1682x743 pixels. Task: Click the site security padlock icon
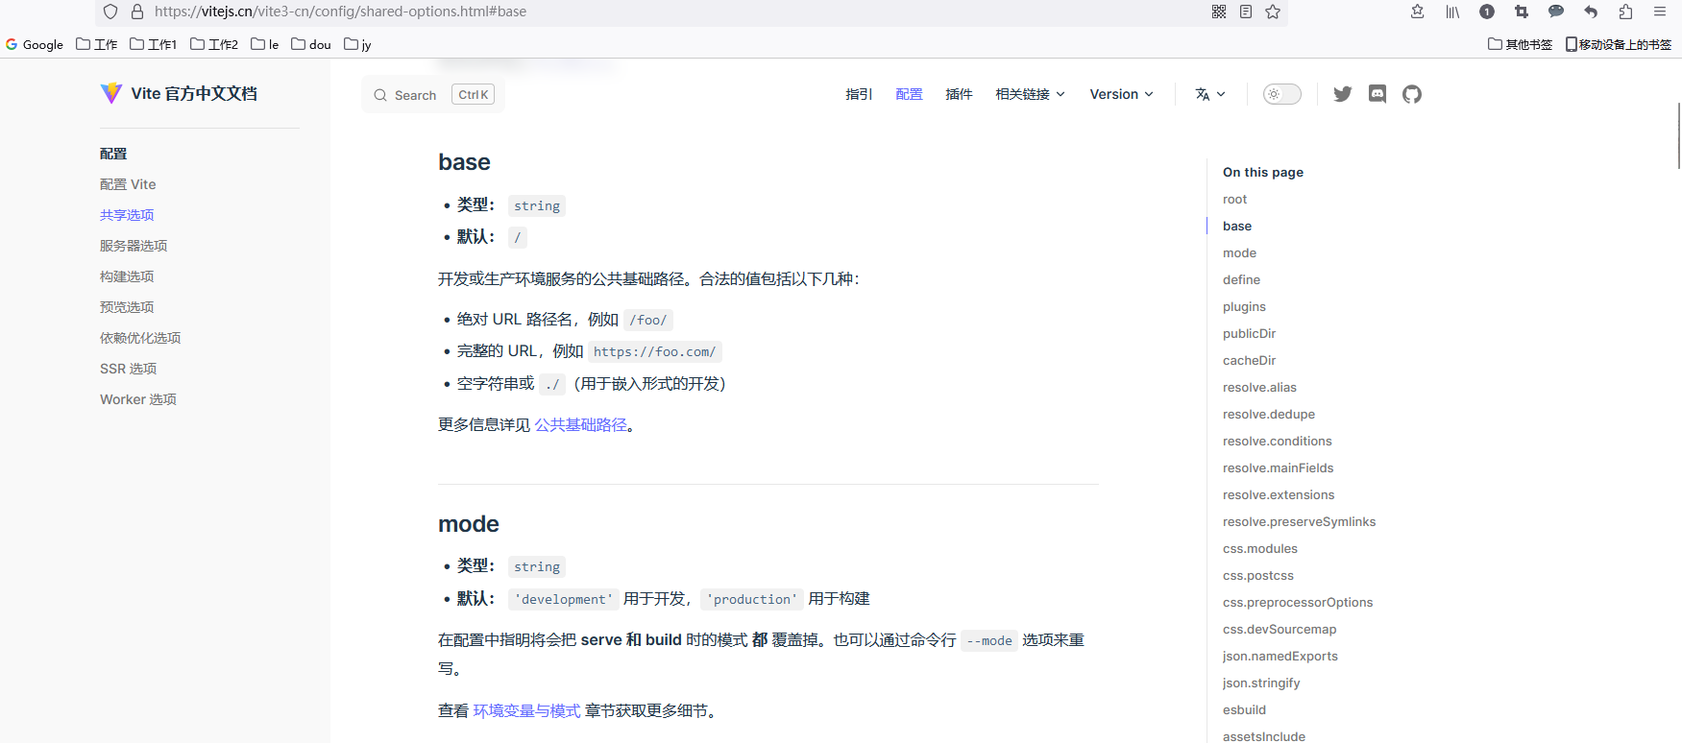(x=137, y=12)
